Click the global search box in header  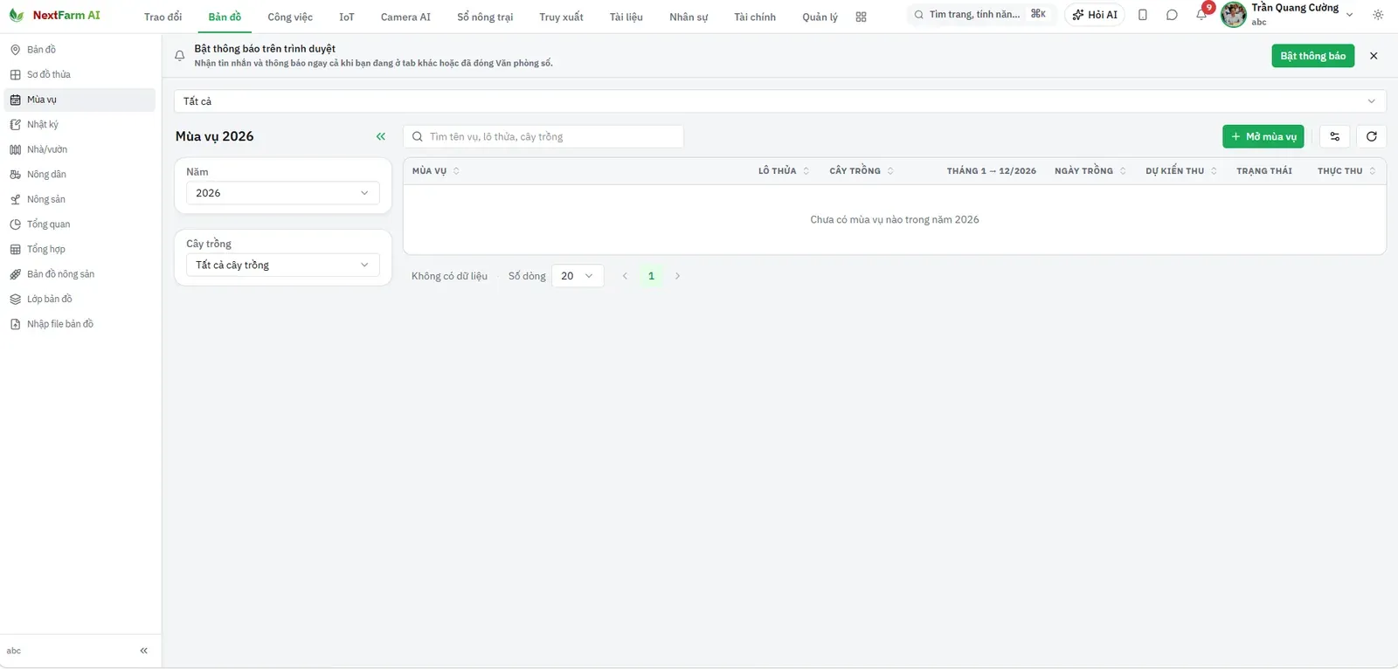980,15
